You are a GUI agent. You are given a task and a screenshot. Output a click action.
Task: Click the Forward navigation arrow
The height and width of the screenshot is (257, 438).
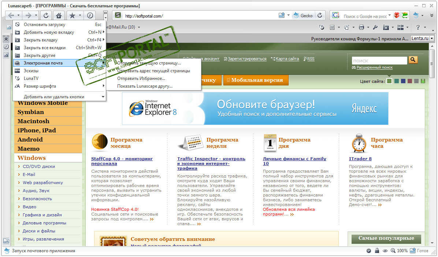[x=28, y=15]
